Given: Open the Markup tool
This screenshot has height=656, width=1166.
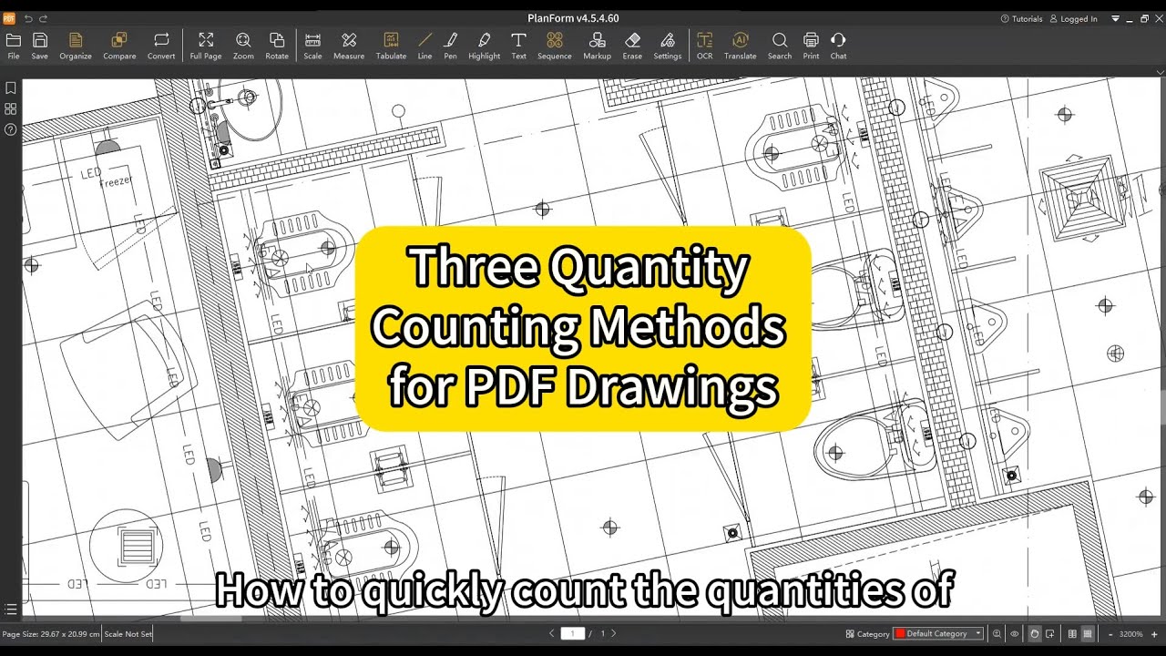Looking at the screenshot, I should pyautogui.click(x=597, y=46).
